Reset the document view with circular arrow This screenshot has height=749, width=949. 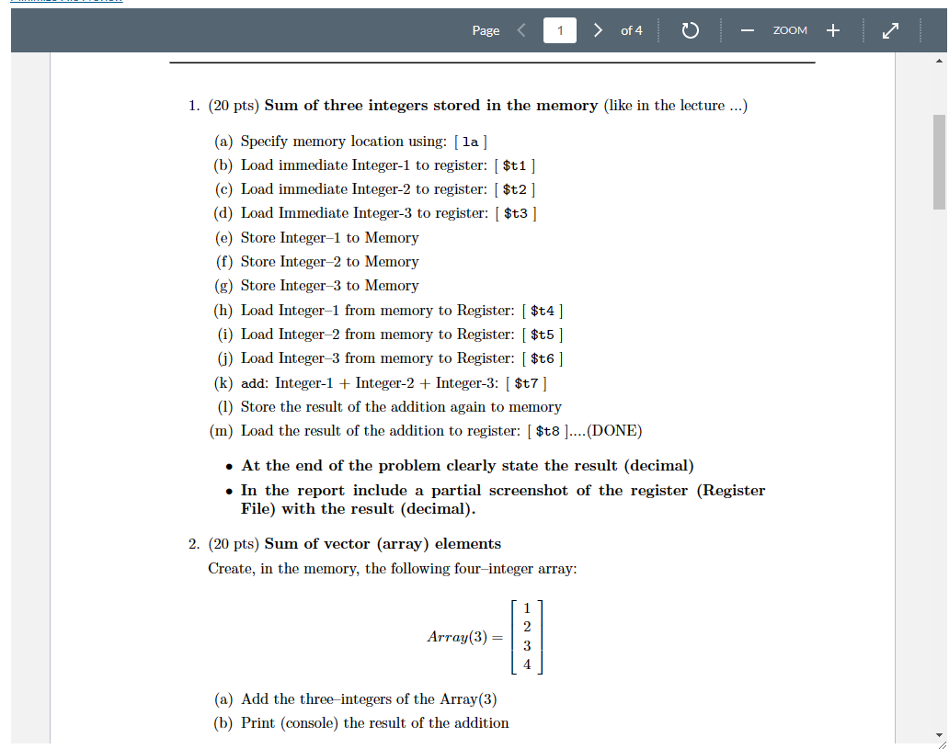tap(690, 29)
